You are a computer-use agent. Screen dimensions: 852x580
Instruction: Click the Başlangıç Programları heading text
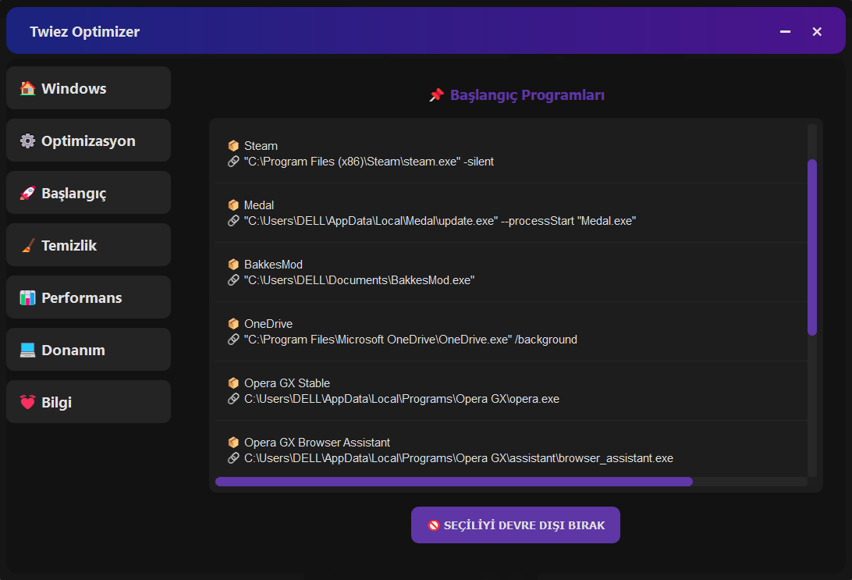pyautogui.click(x=527, y=95)
